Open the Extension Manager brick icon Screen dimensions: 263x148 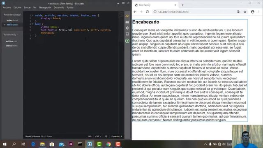pos(127,22)
